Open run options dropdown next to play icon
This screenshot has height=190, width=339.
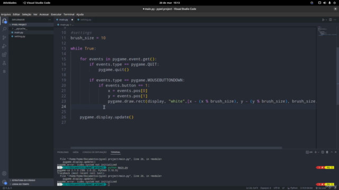[x=326, y=20]
